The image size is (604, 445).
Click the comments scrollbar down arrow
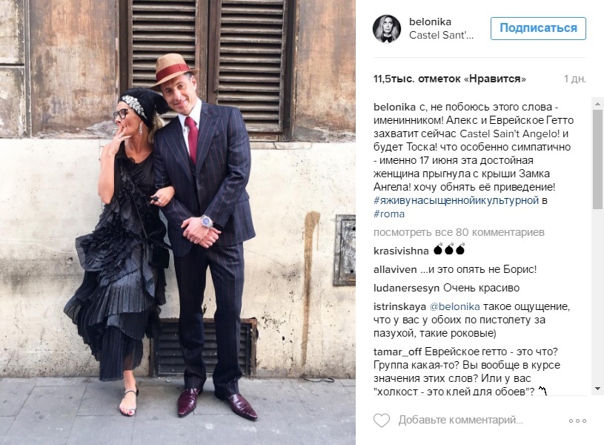[597, 389]
